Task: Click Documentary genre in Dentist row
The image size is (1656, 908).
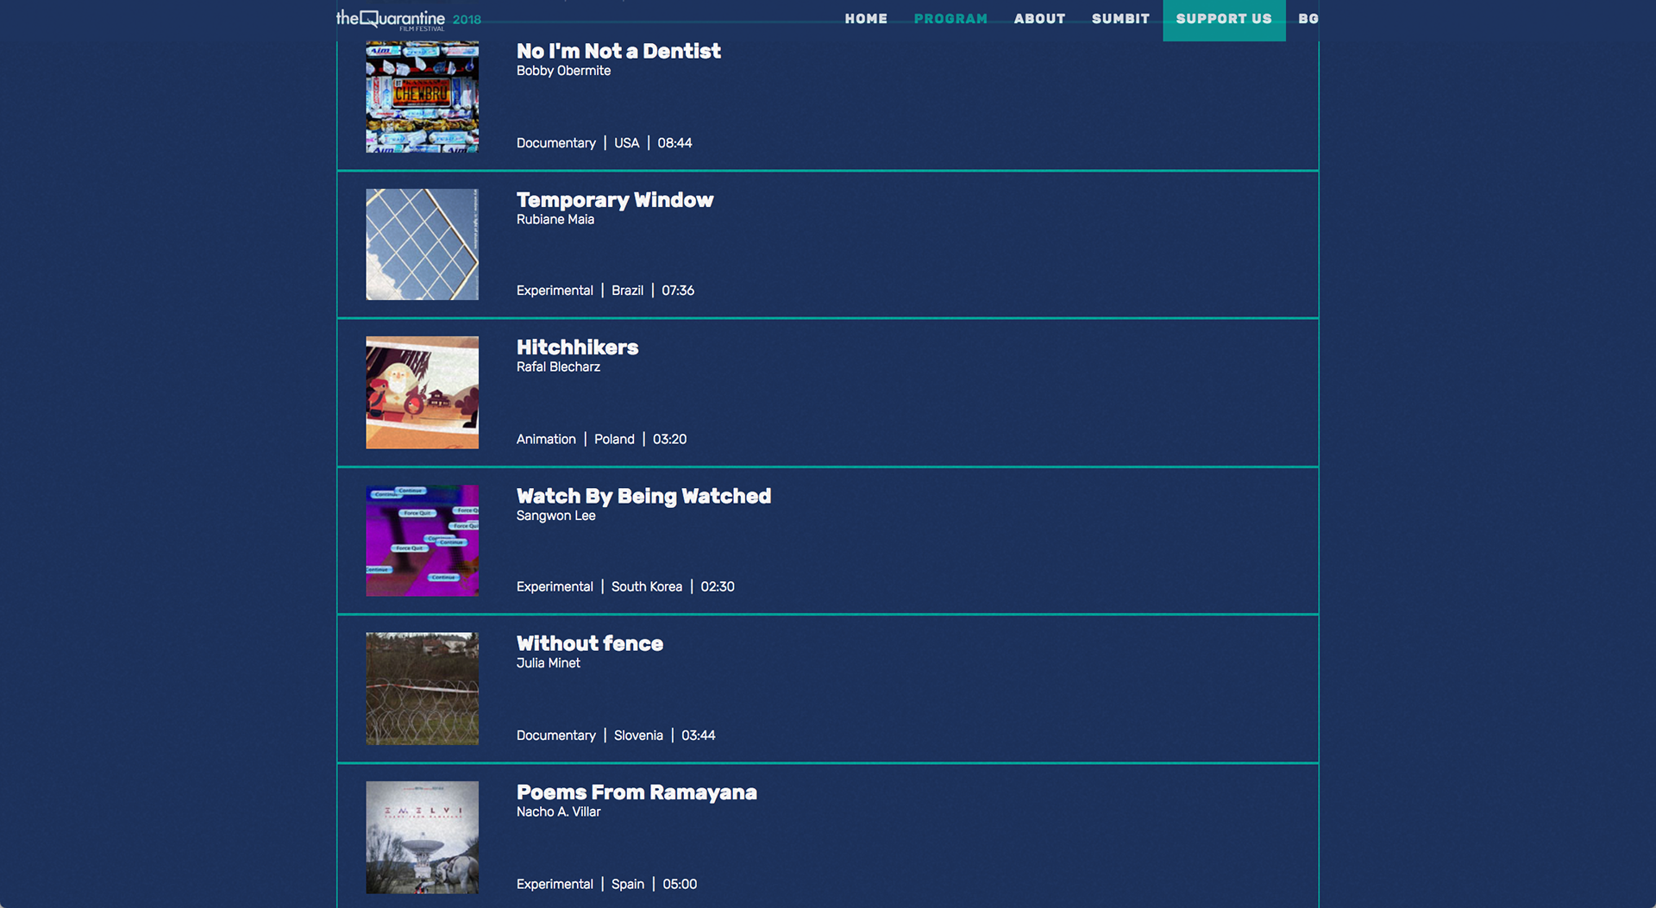Action: click(555, 143)
